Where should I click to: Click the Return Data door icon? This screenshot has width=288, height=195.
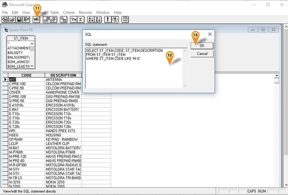point(26,19)
